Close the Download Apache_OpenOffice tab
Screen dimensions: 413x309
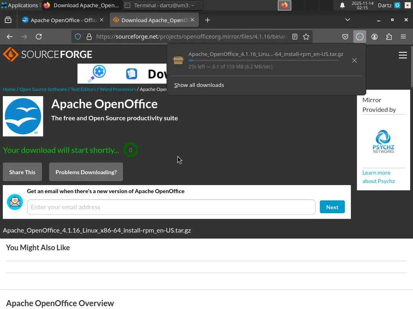click(192, 20)
